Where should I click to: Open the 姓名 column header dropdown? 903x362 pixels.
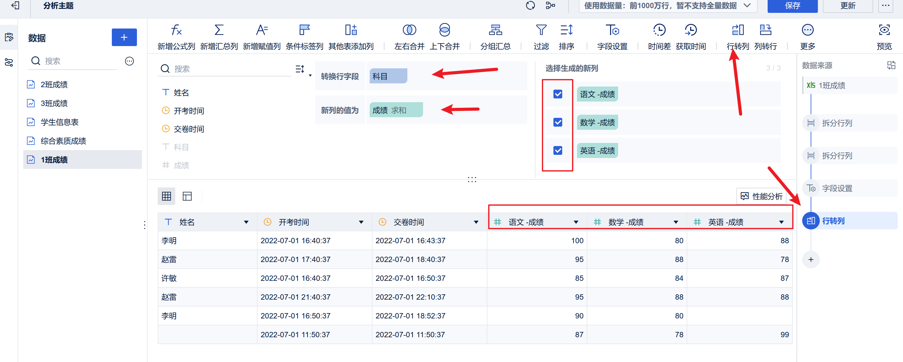tap(246, 222)
